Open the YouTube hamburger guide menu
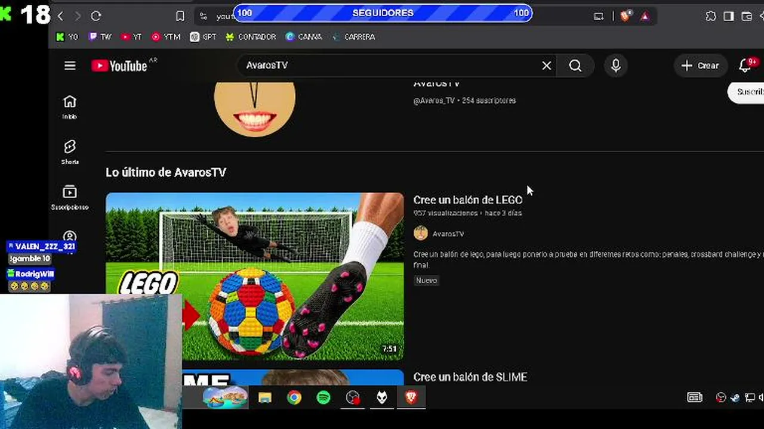This screenshot has width=764, height=429. pyautogui.click(x=70, y=66)
